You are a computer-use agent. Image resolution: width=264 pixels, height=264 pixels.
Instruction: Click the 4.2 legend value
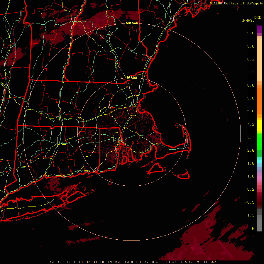click(251, 124)
